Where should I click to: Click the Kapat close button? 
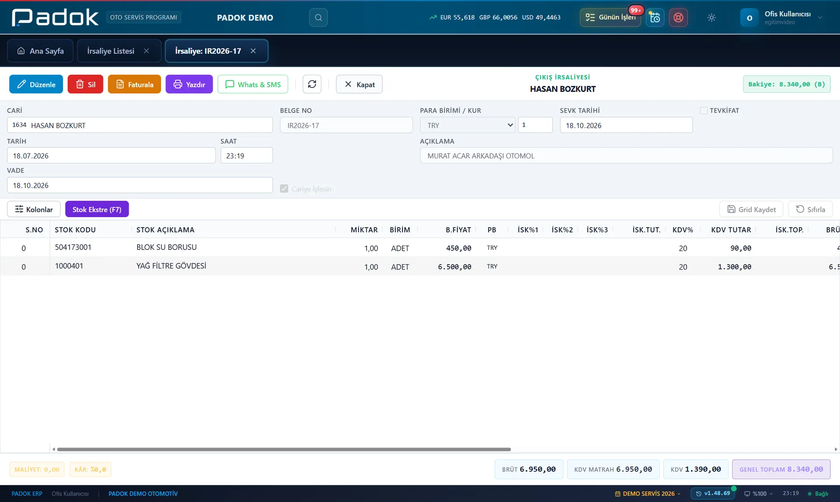(359, 84)
